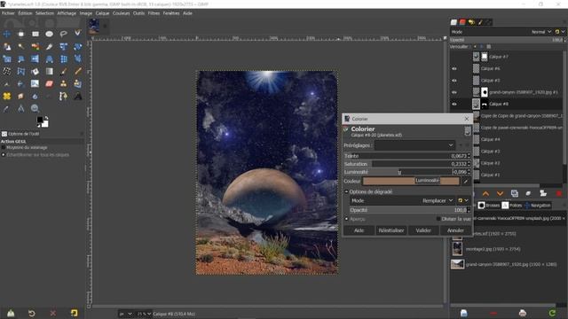Click the Annuler button
Screen dimensions: 568x319
pyautogui.click(x=455, y=230)
